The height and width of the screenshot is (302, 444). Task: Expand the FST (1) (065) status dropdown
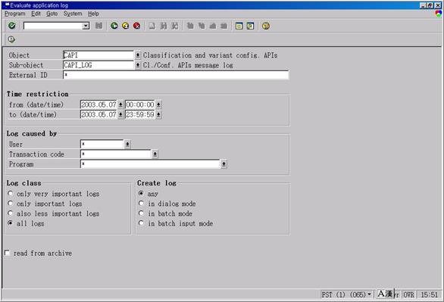[369, 294]
